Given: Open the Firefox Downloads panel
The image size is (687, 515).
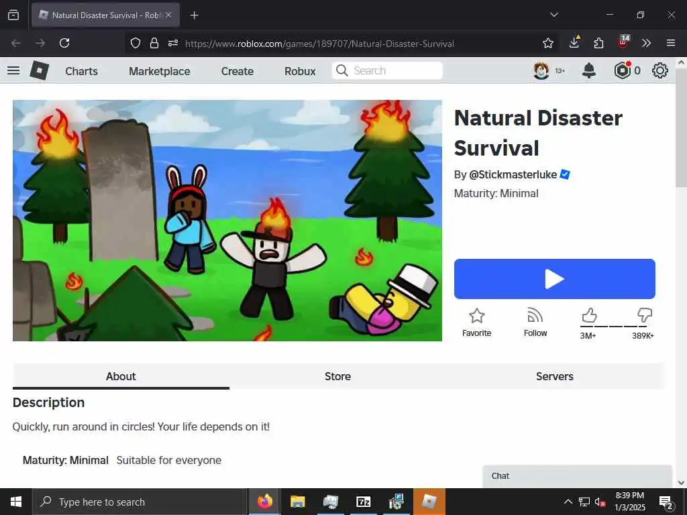Looking at the screenshot, I should 574,42.
